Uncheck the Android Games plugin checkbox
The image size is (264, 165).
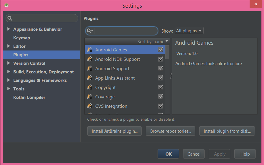[x=161, y=50]
